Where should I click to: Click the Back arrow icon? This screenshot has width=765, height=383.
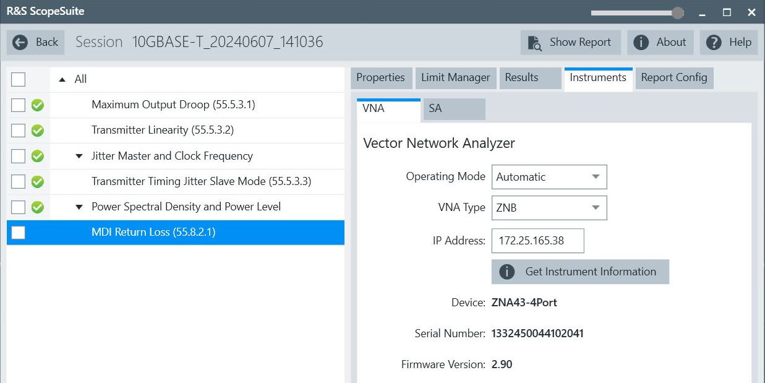(20, 42)
